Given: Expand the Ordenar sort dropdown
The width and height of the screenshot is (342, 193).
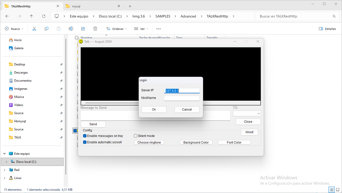Looking at the screenshot, I should click(117, 29).
